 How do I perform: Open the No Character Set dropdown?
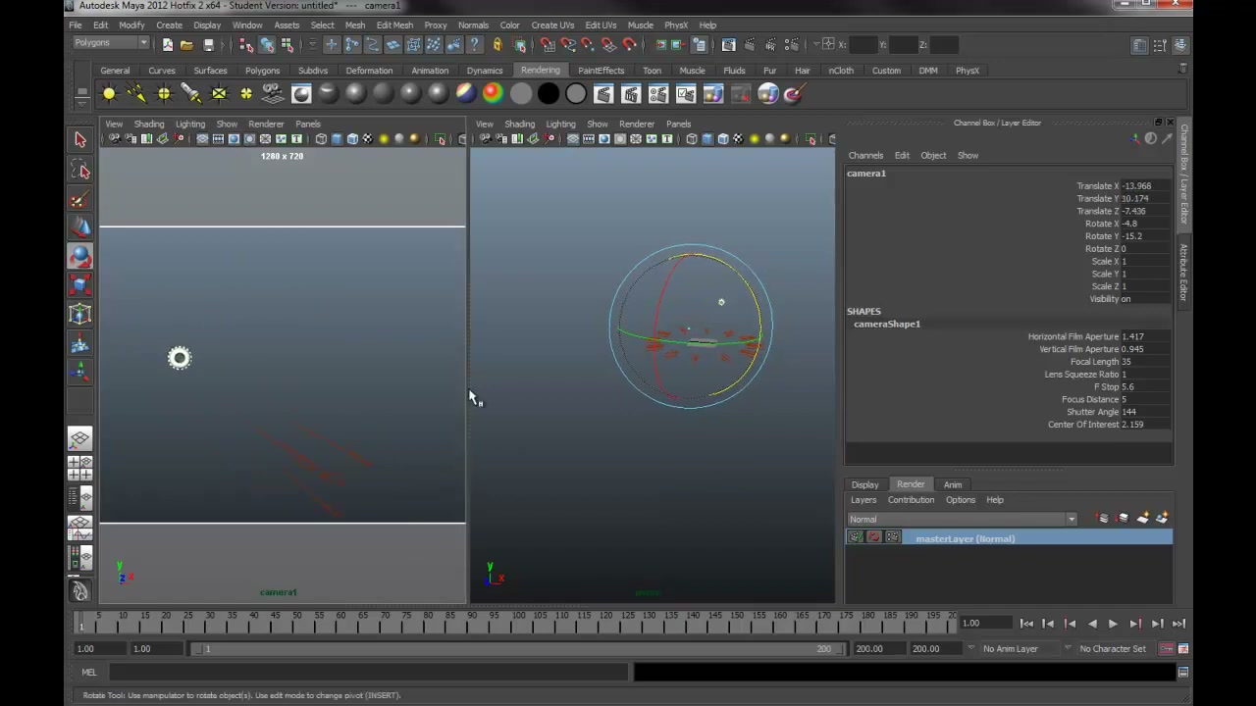click(1113, 649)
